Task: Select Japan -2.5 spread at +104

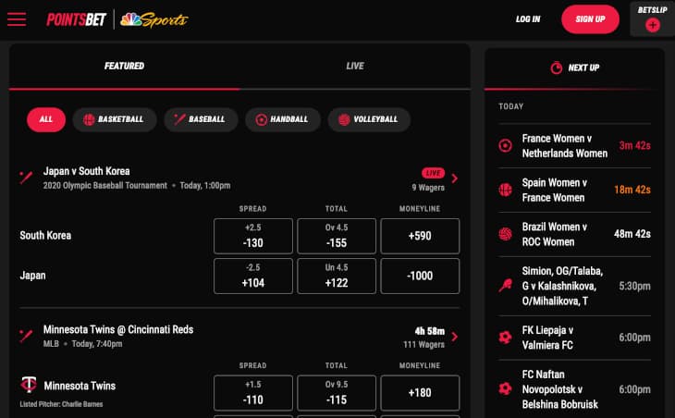Action: click(x=253, y=276)
